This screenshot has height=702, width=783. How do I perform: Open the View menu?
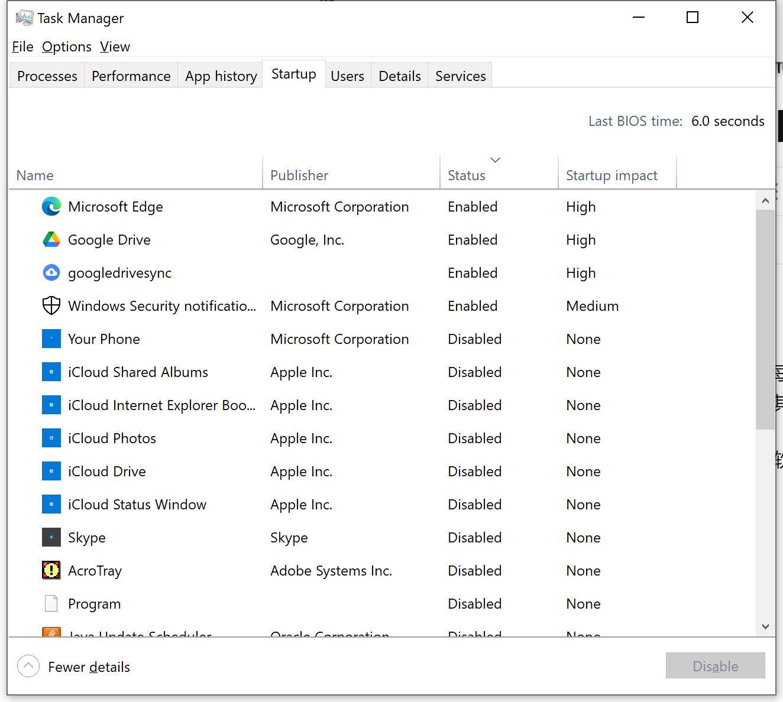point(115,47)
